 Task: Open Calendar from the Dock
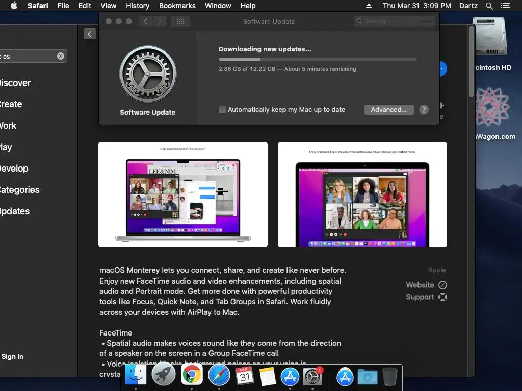click(x=245, y=376)
